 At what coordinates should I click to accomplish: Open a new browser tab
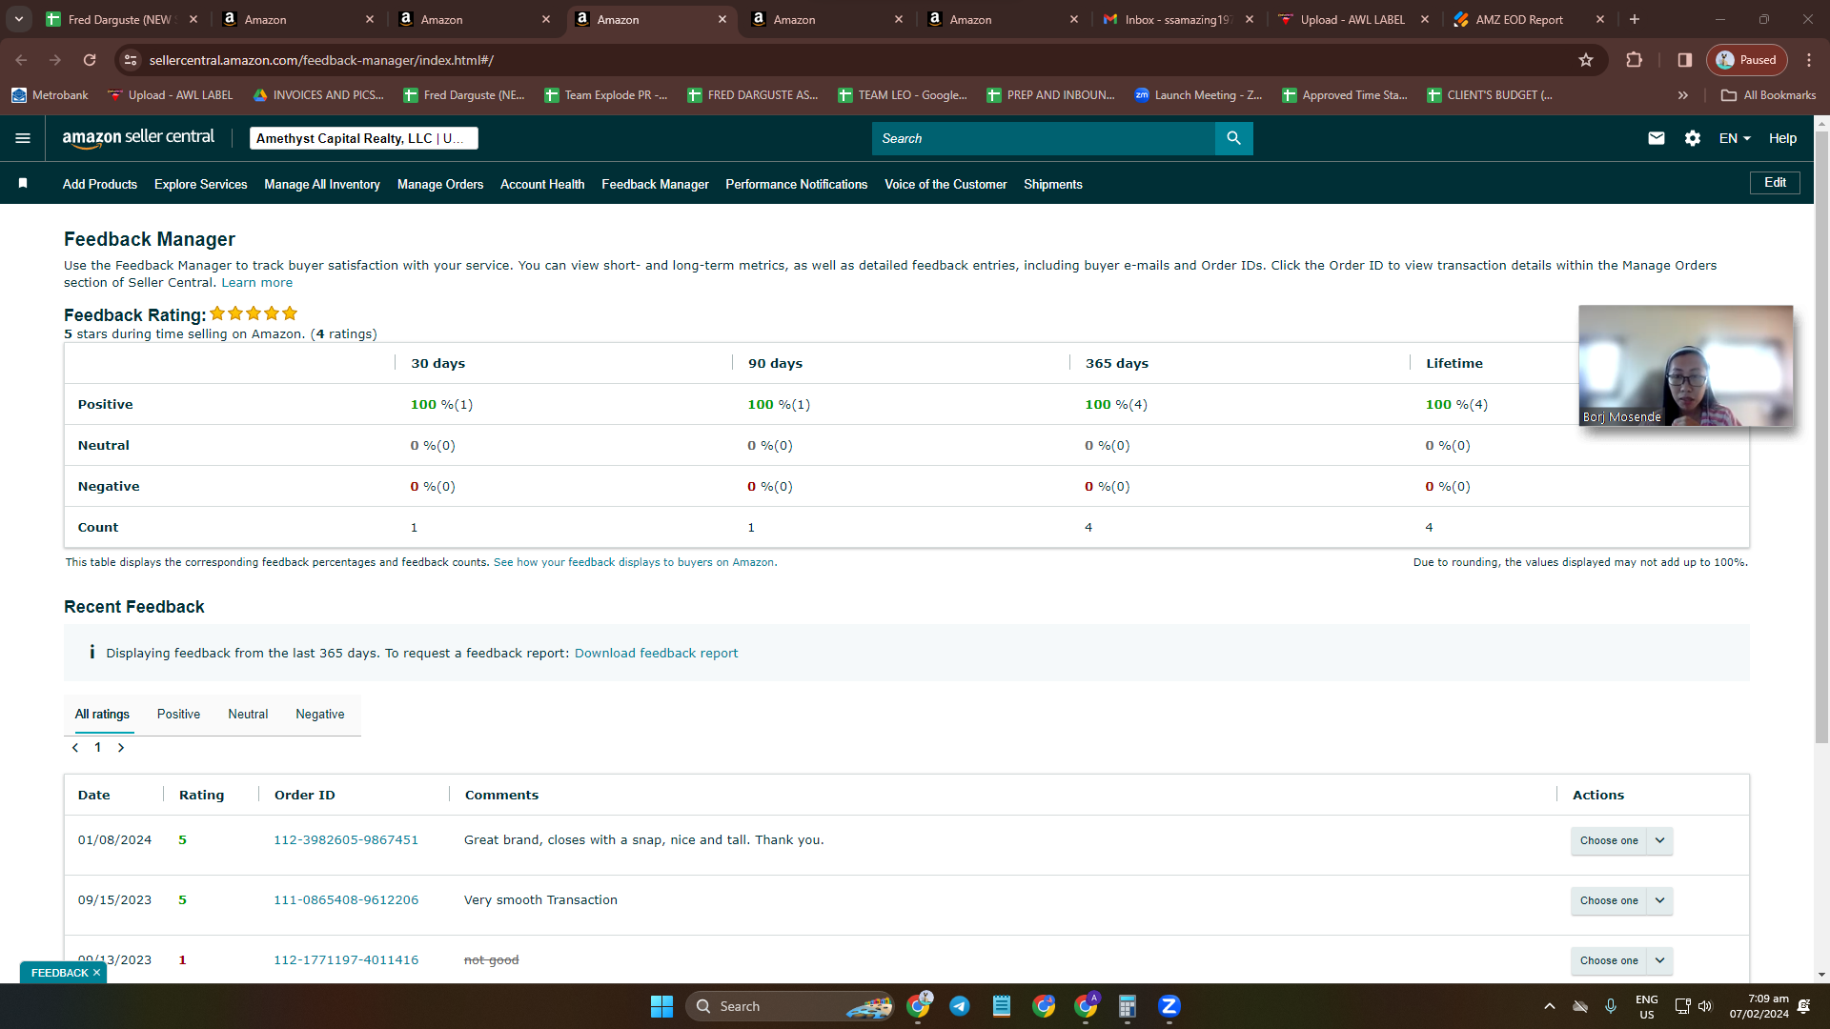pos(1635,19)
